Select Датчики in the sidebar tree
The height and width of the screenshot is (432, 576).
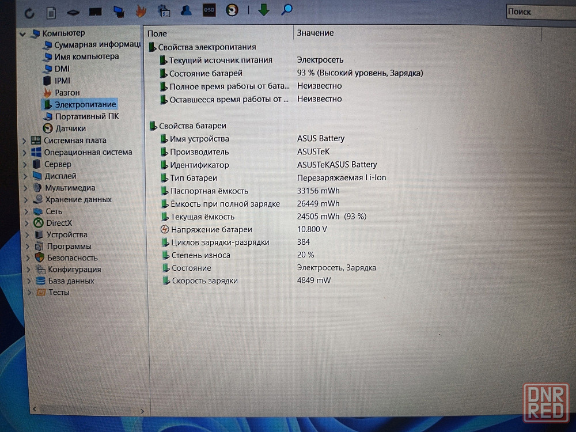click(70, 128)
